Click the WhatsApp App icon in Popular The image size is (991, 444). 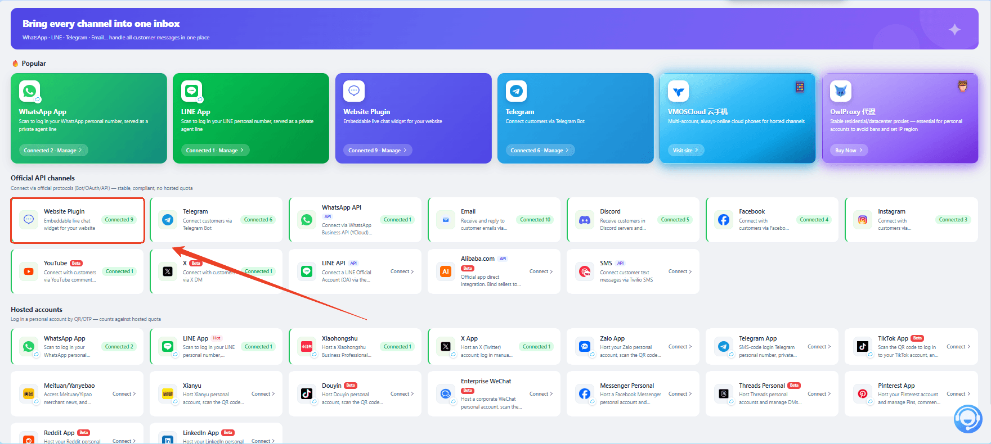(x=29, y=90)
